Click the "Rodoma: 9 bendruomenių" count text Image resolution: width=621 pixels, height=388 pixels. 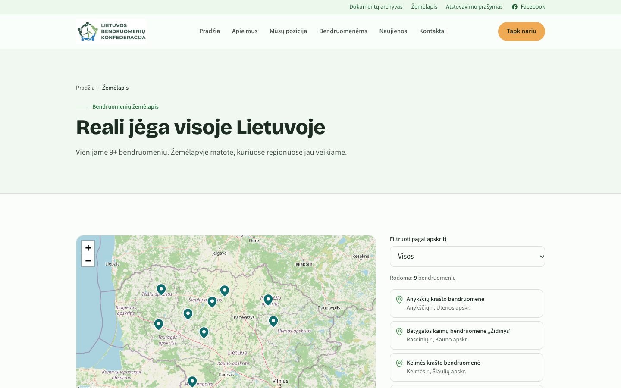click(423, 278)
